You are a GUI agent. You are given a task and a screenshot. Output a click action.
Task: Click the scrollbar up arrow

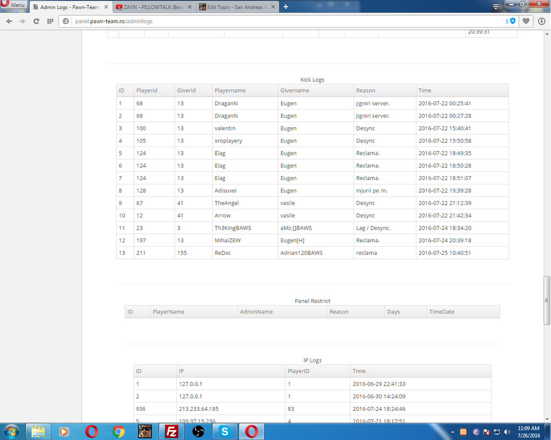[x=547, y=34]
